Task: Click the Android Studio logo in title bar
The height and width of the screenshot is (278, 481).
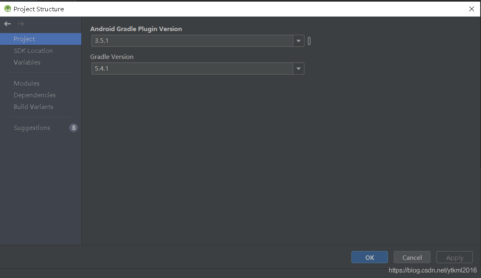Action: tap(8, 9)
